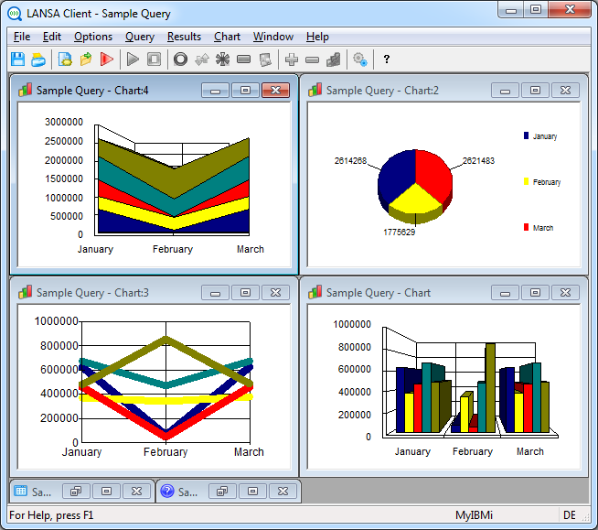Click the red Run Query arrow icon
Image resolution: width=598 pixels, height=530 pixels.
point(107,59)
